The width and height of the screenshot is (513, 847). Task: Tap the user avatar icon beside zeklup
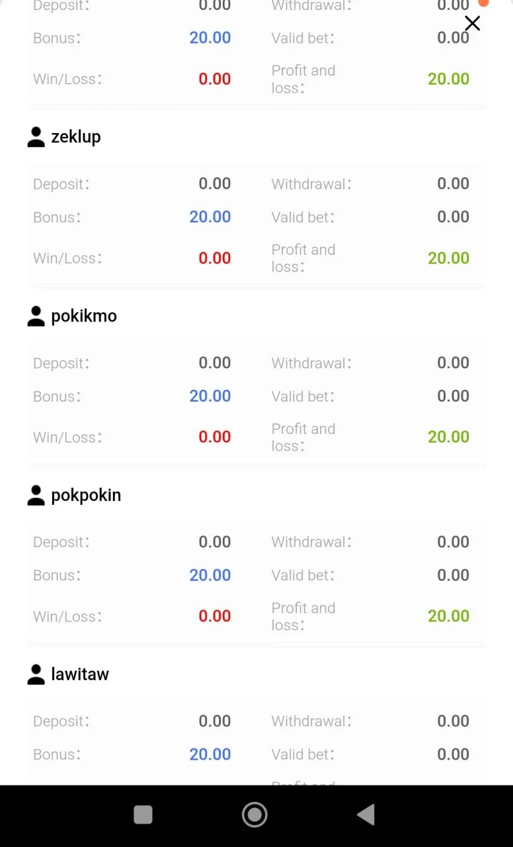36,137
